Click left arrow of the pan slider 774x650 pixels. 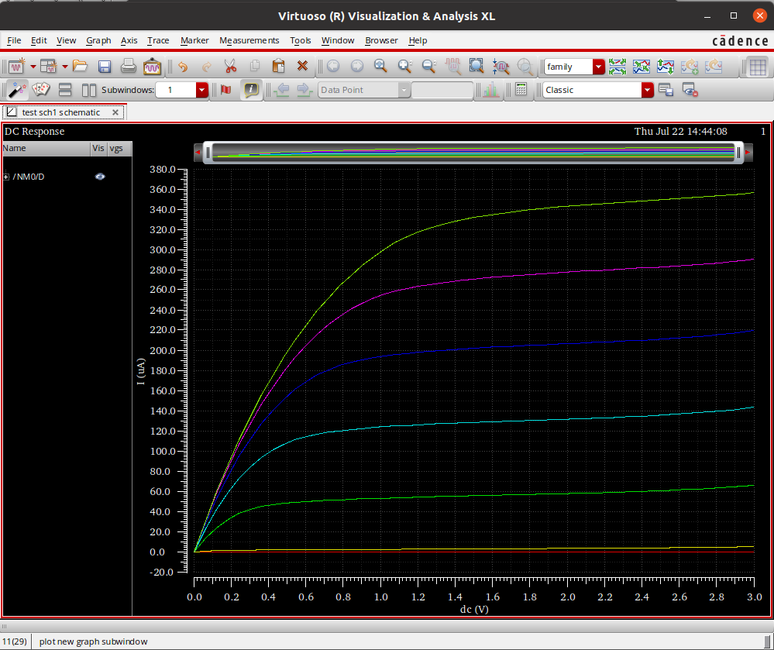tap(198, 153)
